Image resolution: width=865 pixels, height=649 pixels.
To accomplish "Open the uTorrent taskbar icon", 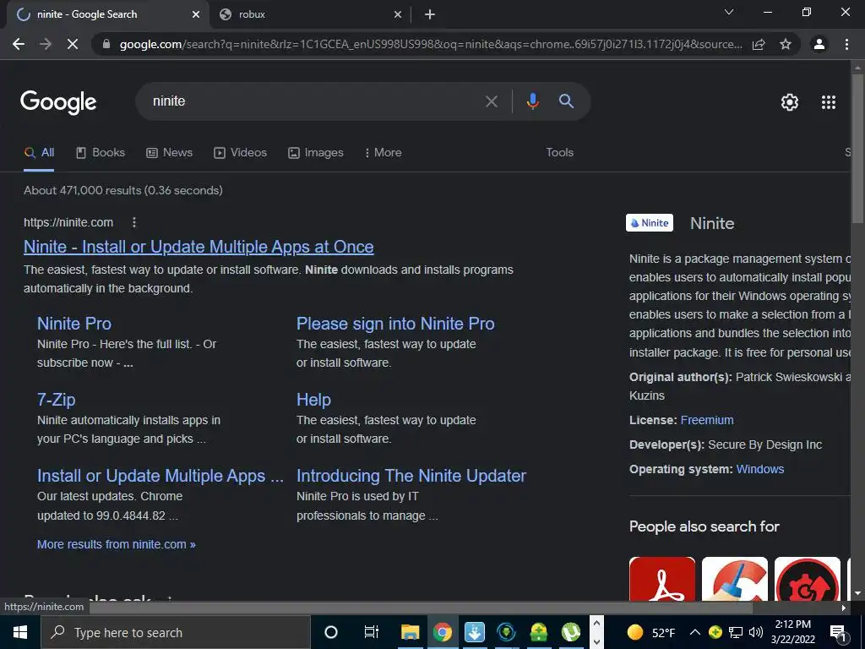I will coord(571,632).
